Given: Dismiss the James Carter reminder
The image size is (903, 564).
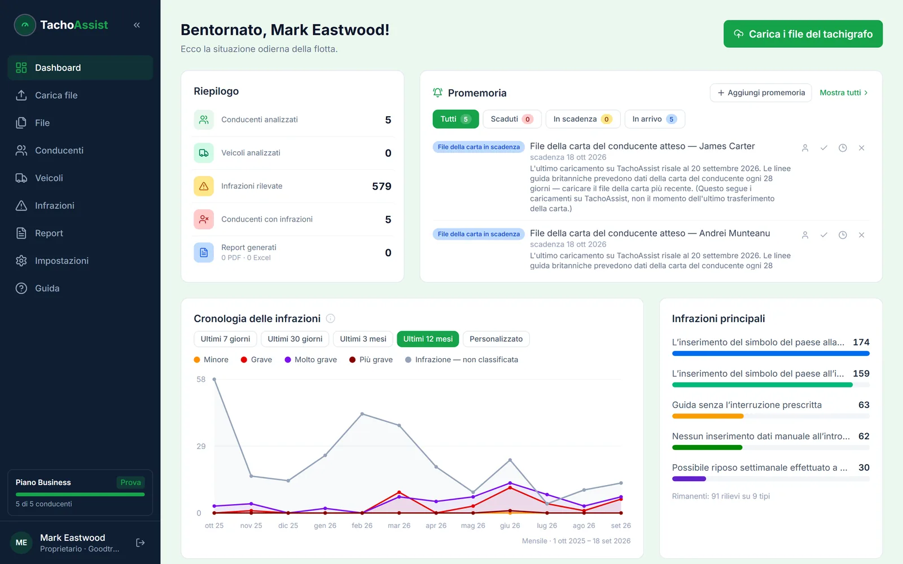Looking at the screenshot, I should (861, 148).
